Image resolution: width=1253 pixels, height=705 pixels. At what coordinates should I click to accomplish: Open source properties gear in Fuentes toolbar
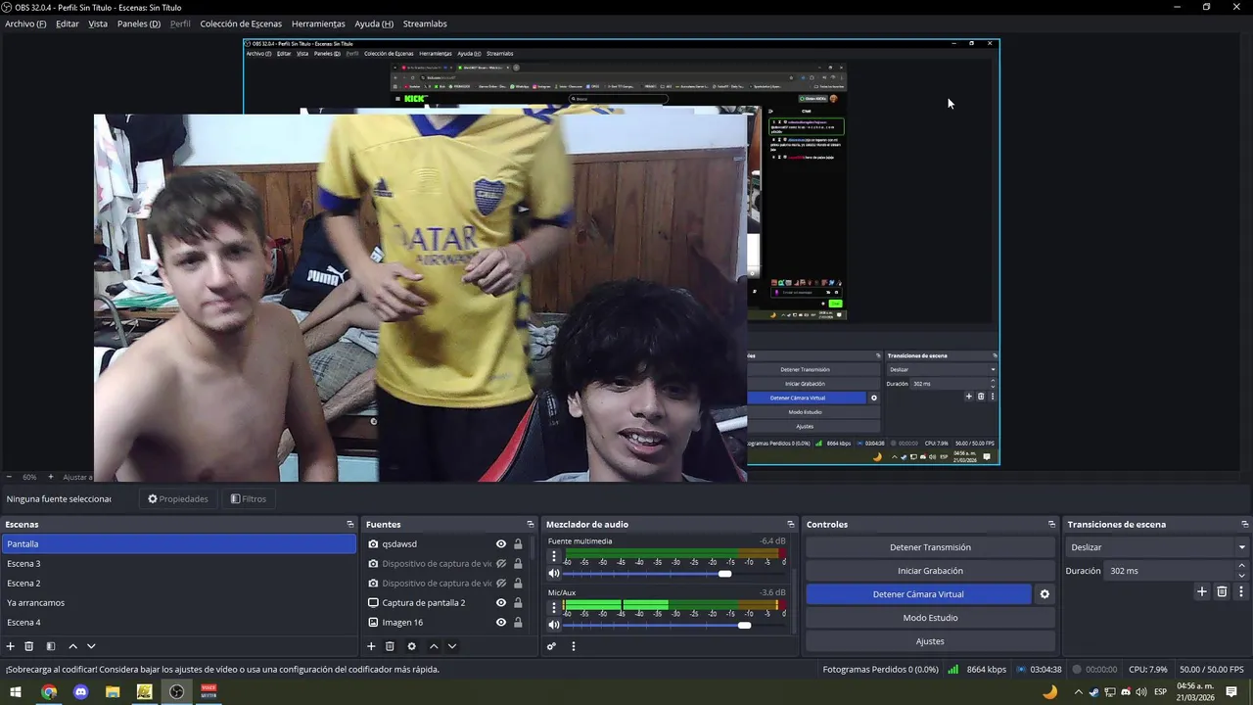411,646
